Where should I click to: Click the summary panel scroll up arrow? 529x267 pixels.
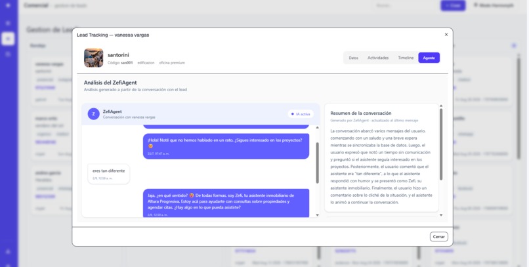[x=441, y=106]
